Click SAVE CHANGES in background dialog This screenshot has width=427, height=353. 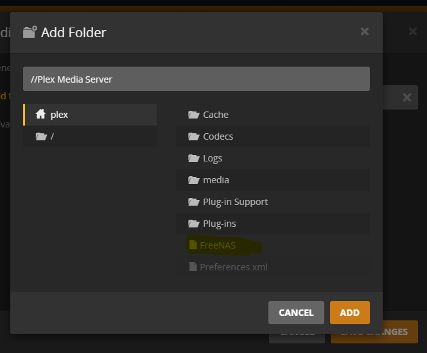point(374,332)
